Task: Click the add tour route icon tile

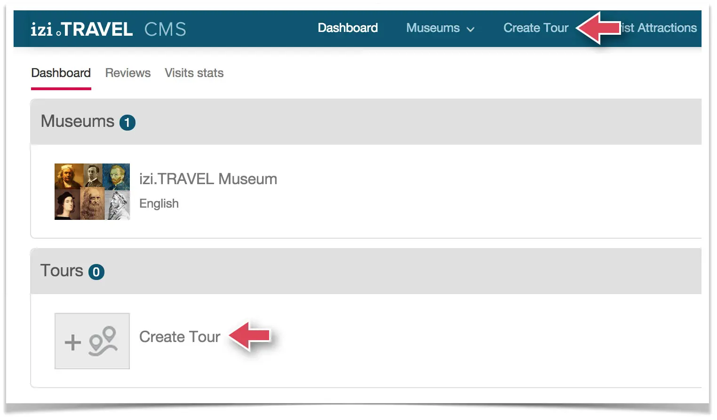Action: point(92,341)
